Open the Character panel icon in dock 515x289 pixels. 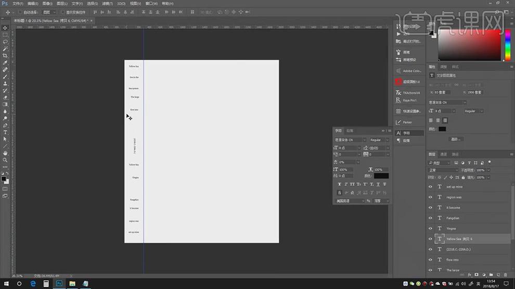(x=398, y=133)
